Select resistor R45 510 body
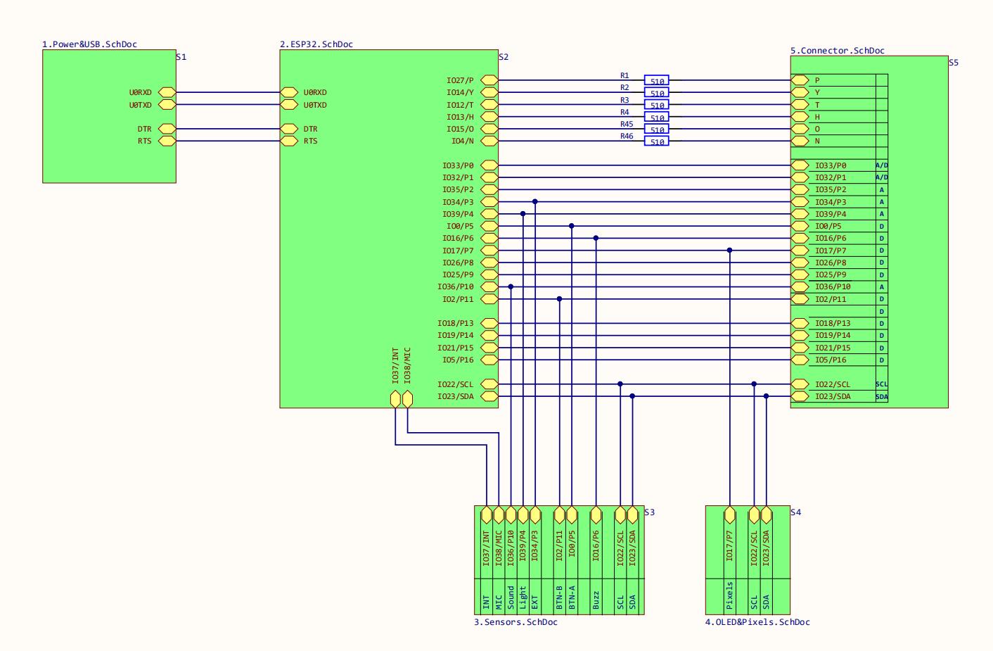 657,129
